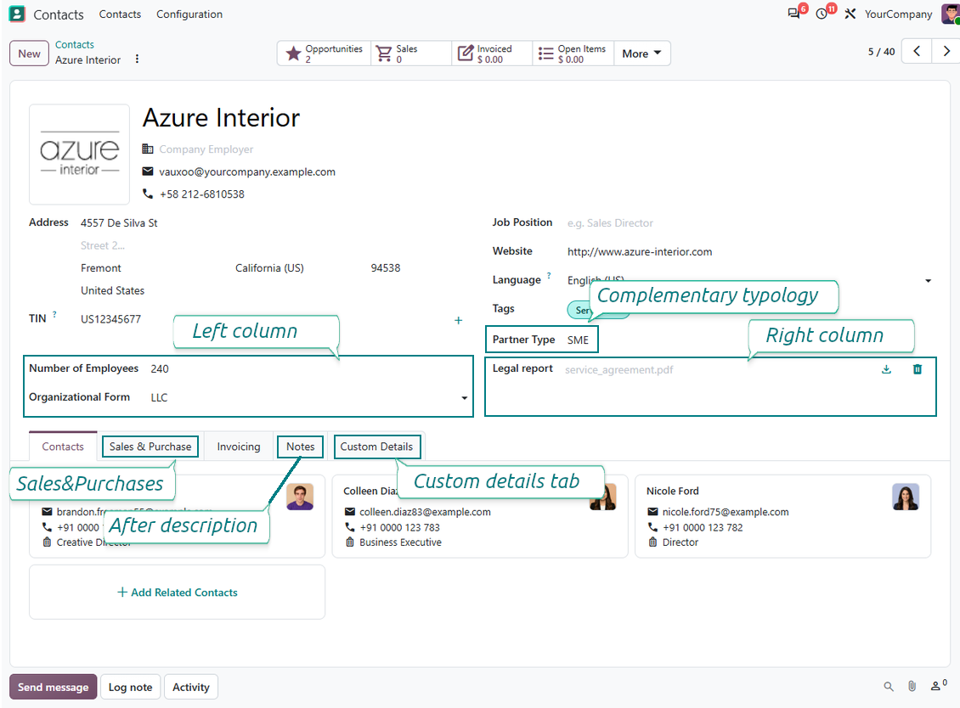
Task: Open the Opportunities stat button
Action: [325, 53]
